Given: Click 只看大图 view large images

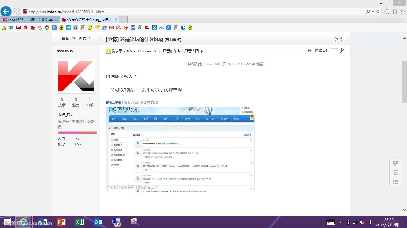Looking at the screenshot, I should (192, 51).
